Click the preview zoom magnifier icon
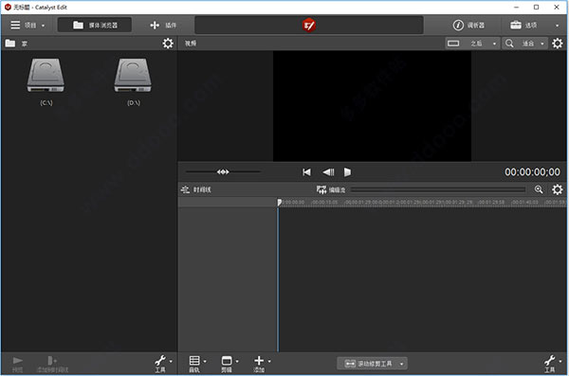Viewport: 569px width, 376px height. pyautogui.click(x=509, y=44)
